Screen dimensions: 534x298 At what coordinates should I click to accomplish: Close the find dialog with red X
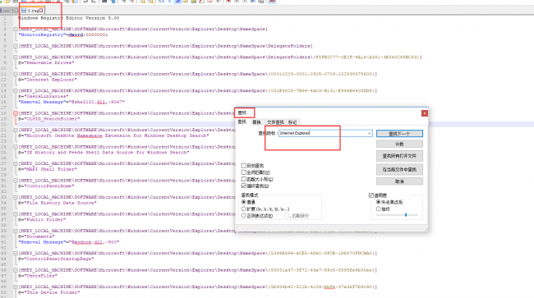tap(425, 113)
